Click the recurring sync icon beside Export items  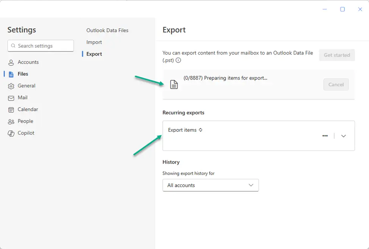(x=201, y=129)
